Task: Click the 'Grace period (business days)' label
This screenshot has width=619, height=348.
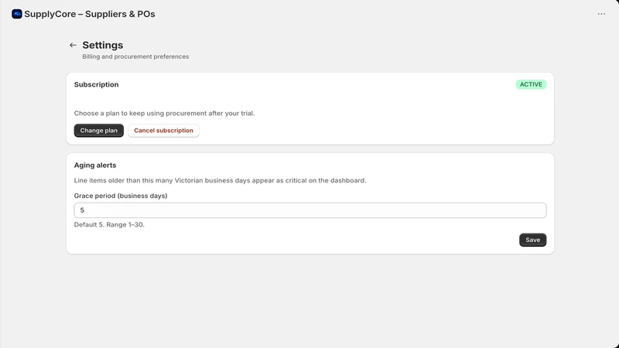Action: 121,196
